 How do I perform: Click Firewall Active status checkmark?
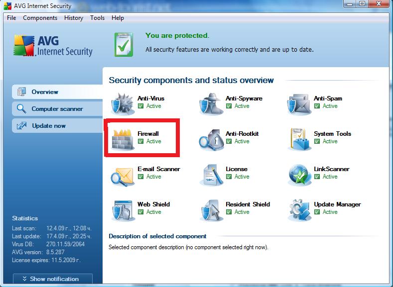pyautogui.click(x=141, y=141)
